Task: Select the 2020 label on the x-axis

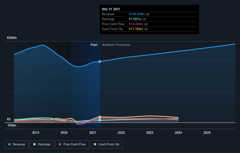Action: pyautogui.click(x=64, y=133)
